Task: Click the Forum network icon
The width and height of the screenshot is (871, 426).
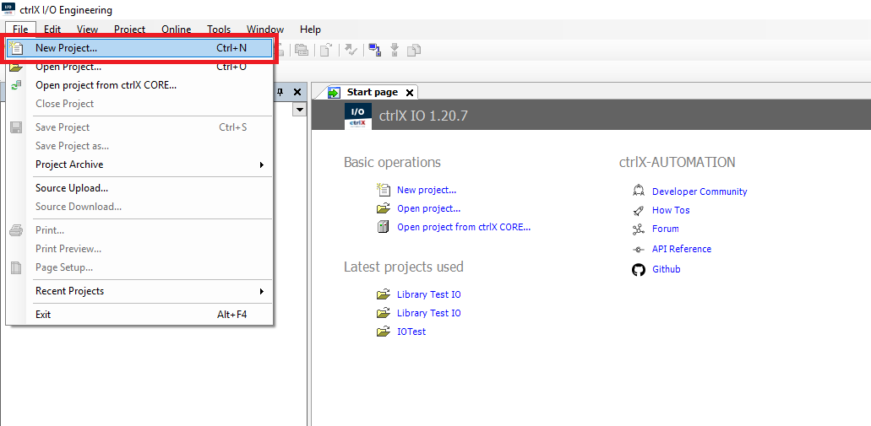Action: coord(638,229)
